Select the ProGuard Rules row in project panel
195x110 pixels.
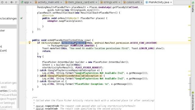click(x=8, y=95)
